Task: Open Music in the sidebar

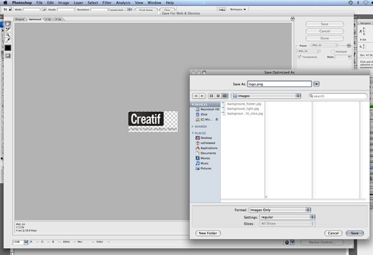Action: tap(202, 163)
